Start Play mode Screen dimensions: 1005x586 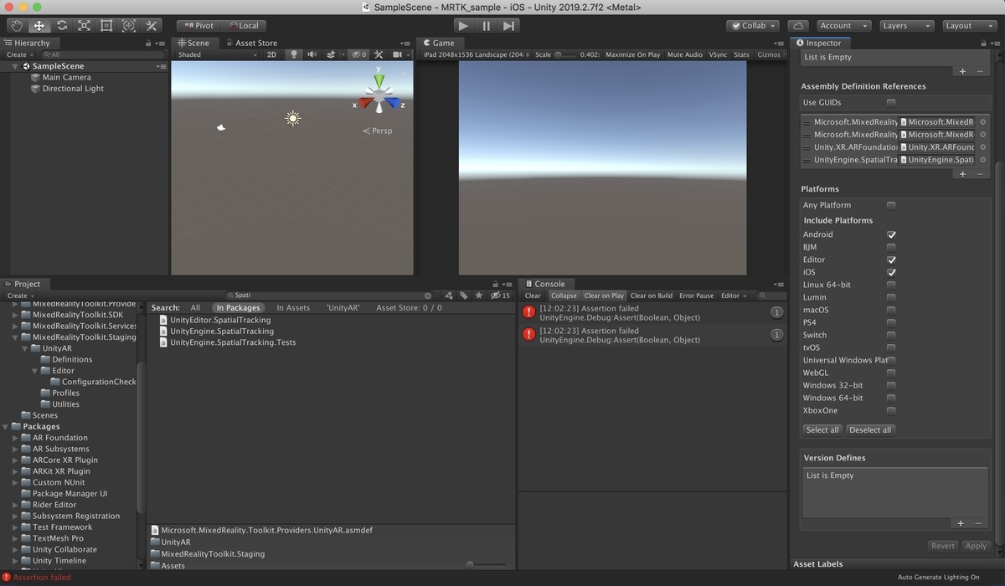[x=463, y=26]
